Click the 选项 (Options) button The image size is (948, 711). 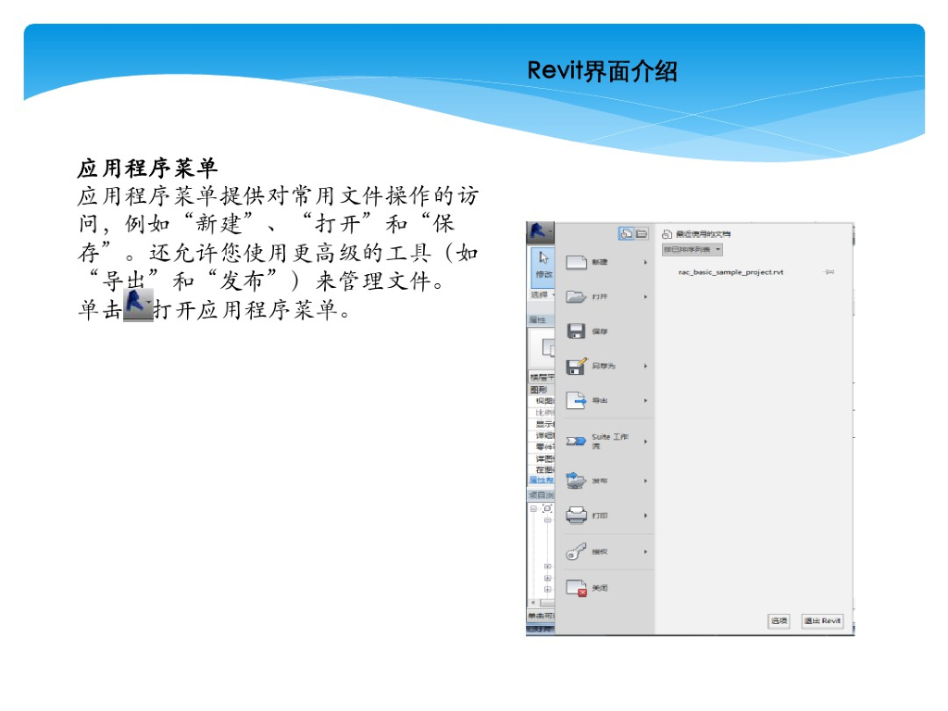[x=779, y=620]
